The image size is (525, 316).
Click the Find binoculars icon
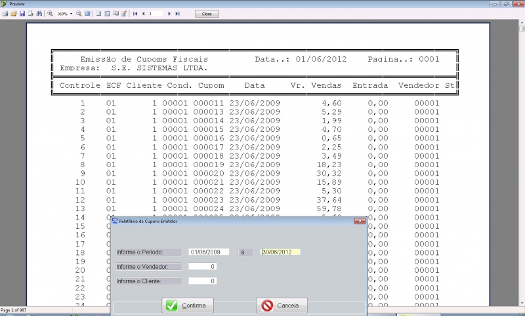[39, 13]
